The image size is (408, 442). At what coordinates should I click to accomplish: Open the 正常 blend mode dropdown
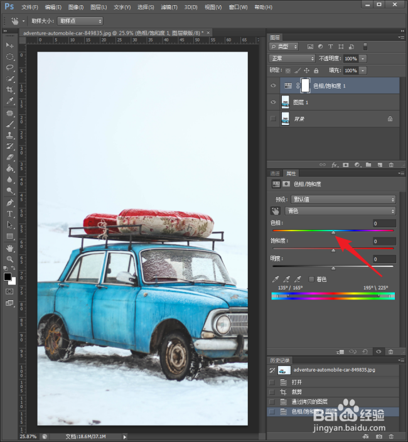pos(292,58)
